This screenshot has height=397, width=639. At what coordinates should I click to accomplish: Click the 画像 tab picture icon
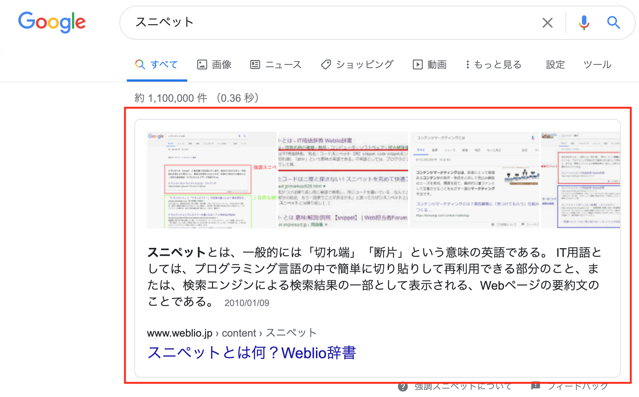pyautogui.click(x=202, y=64)
